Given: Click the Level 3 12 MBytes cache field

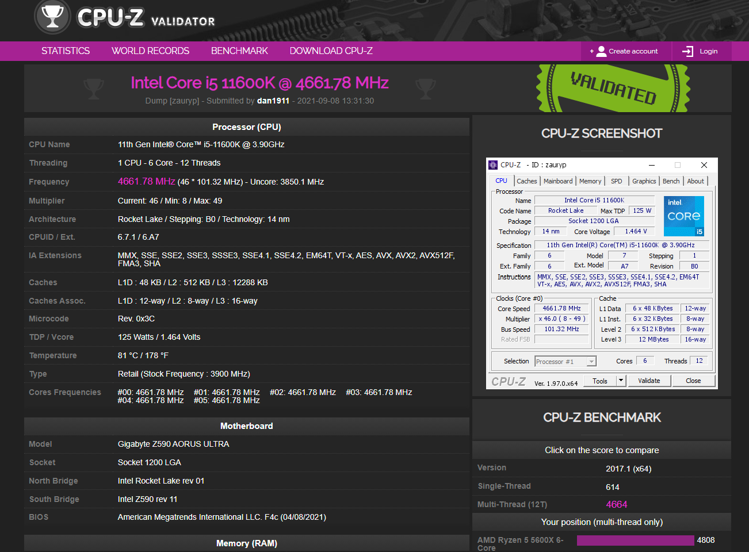Looking at the screenshot, I should 654,340.
